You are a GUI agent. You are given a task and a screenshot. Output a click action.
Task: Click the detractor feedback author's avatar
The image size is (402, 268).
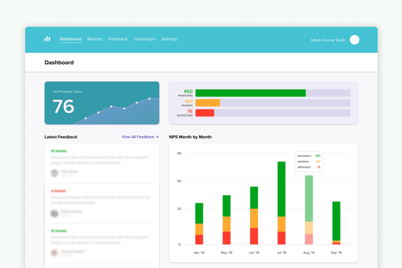click(54, 213)
